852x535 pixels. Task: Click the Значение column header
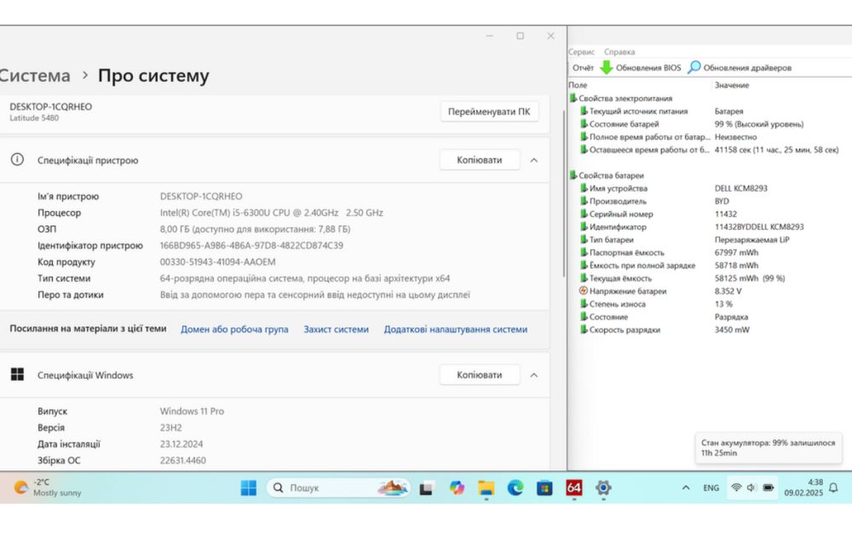[x=731, y=85]
